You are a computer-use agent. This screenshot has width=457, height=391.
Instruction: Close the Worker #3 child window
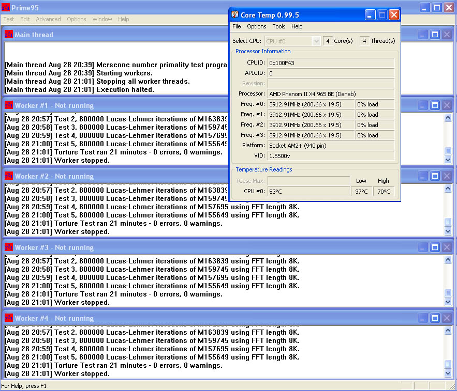point(447,247)
